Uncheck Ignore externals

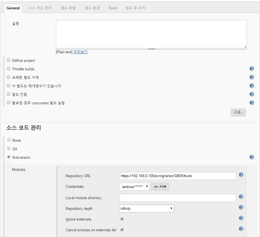tap(122, 219)
